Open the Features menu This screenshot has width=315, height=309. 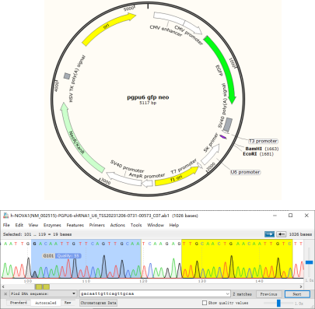coord(75,225)
